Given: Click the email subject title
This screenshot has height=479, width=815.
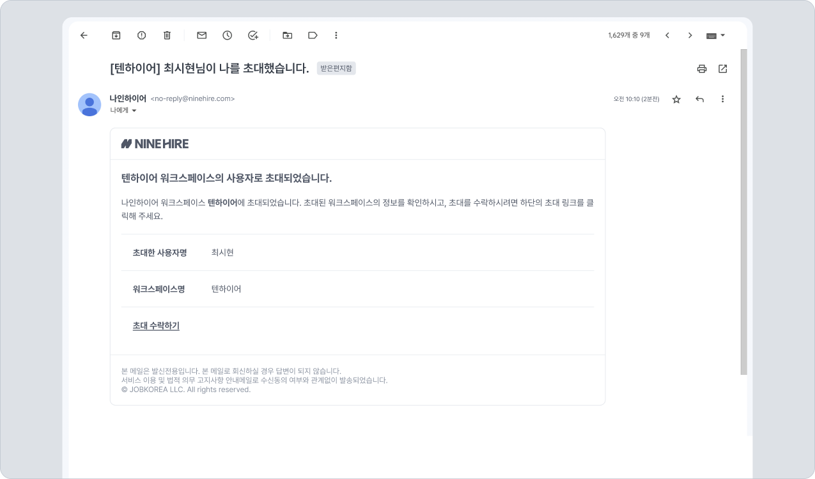Looking at the screenshot, I should [210, 68].
